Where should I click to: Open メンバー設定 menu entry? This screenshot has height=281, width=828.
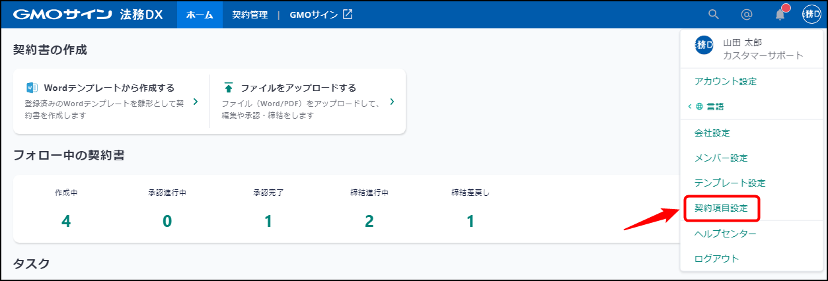(x=721, y=158)
